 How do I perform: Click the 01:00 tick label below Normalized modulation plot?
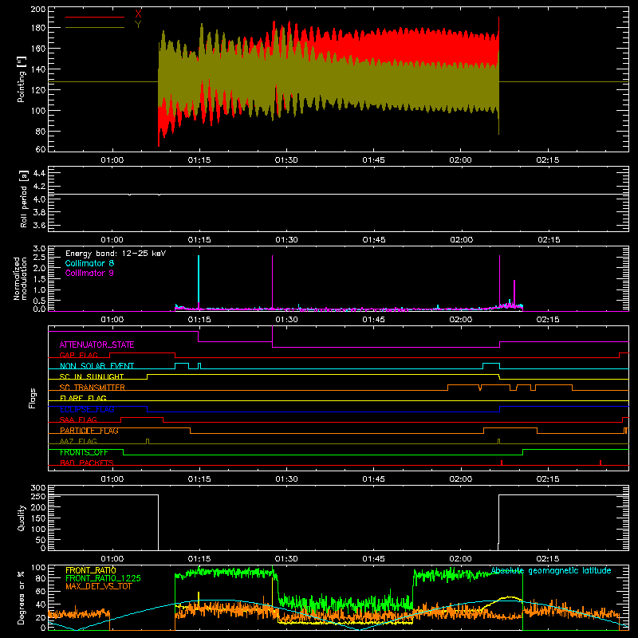tap(112, 320)
